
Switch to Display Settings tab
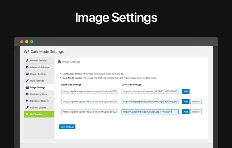39,74
